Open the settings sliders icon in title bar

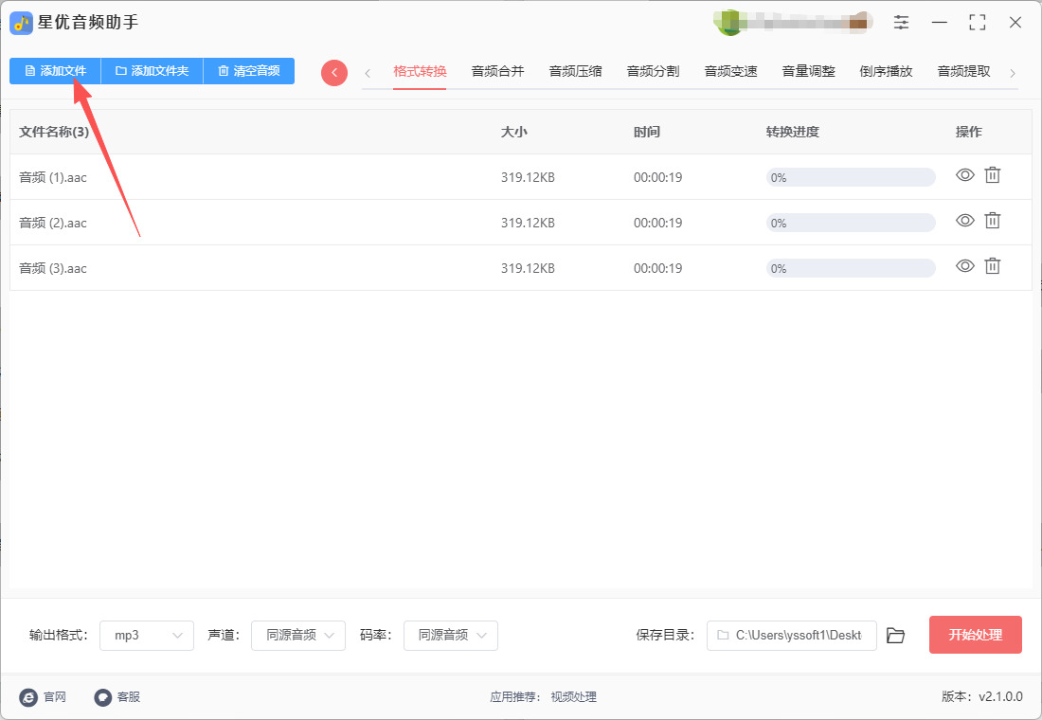pyautogui.click(x=901, y=23)
